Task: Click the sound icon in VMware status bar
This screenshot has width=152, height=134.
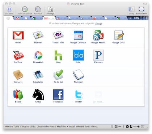Action: (x=139, y=126)
